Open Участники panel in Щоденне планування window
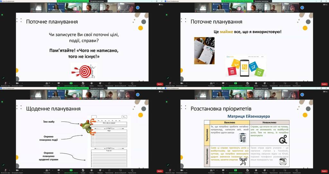This screenshot has height=174, width=329. point(47,170)
